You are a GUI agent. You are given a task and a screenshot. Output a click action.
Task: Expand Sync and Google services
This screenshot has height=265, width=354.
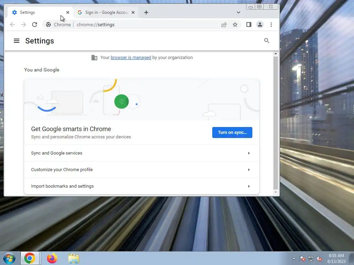141,153
